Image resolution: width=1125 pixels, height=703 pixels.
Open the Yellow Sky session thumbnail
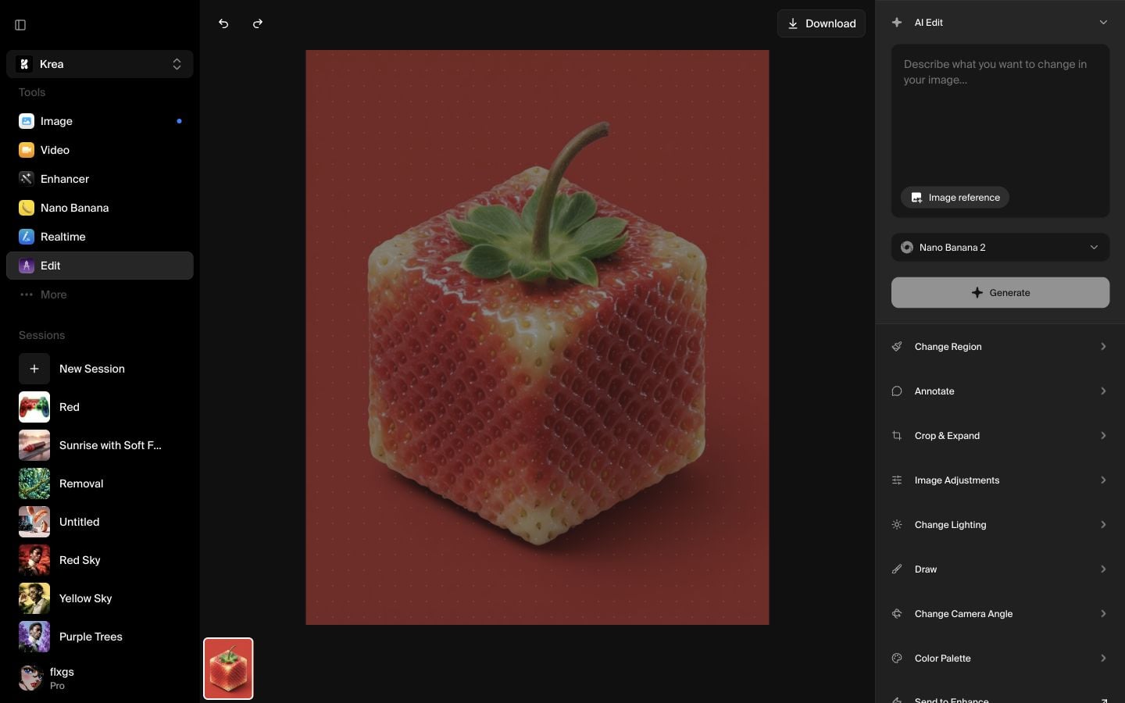coord(34,598)
